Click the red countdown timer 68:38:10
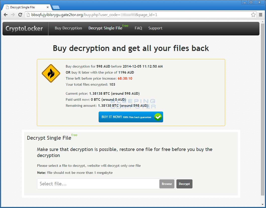The image size is (266, 208). 125,78
